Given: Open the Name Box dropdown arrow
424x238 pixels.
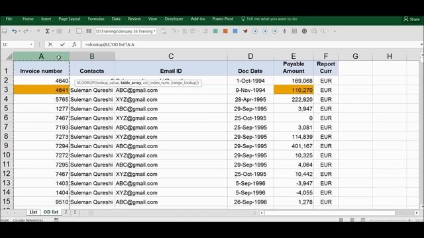Looking at the screenshot, I should [x=31, y=44].
